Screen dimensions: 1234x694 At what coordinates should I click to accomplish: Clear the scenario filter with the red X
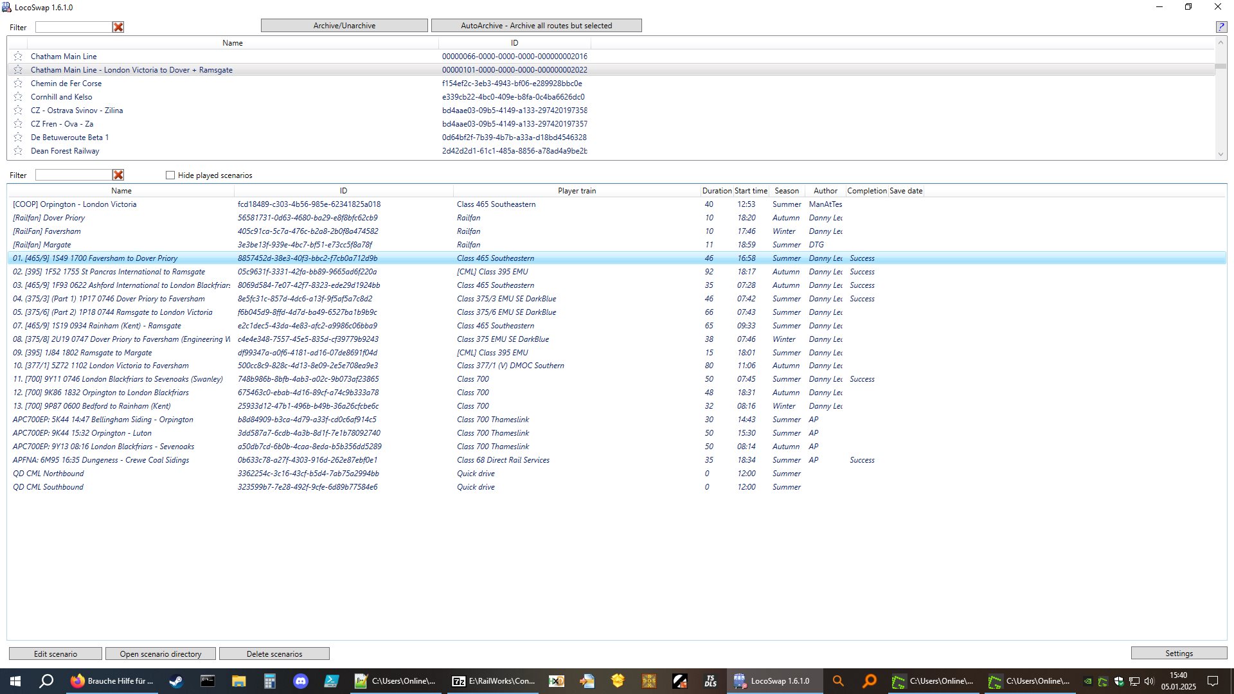(118, 175)
